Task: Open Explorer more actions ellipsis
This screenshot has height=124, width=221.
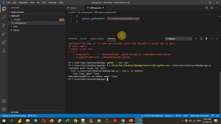Action: pos(61,8)
